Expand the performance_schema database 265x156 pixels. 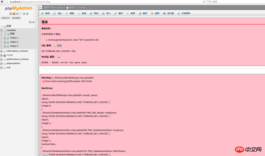[x=1, y=60]
